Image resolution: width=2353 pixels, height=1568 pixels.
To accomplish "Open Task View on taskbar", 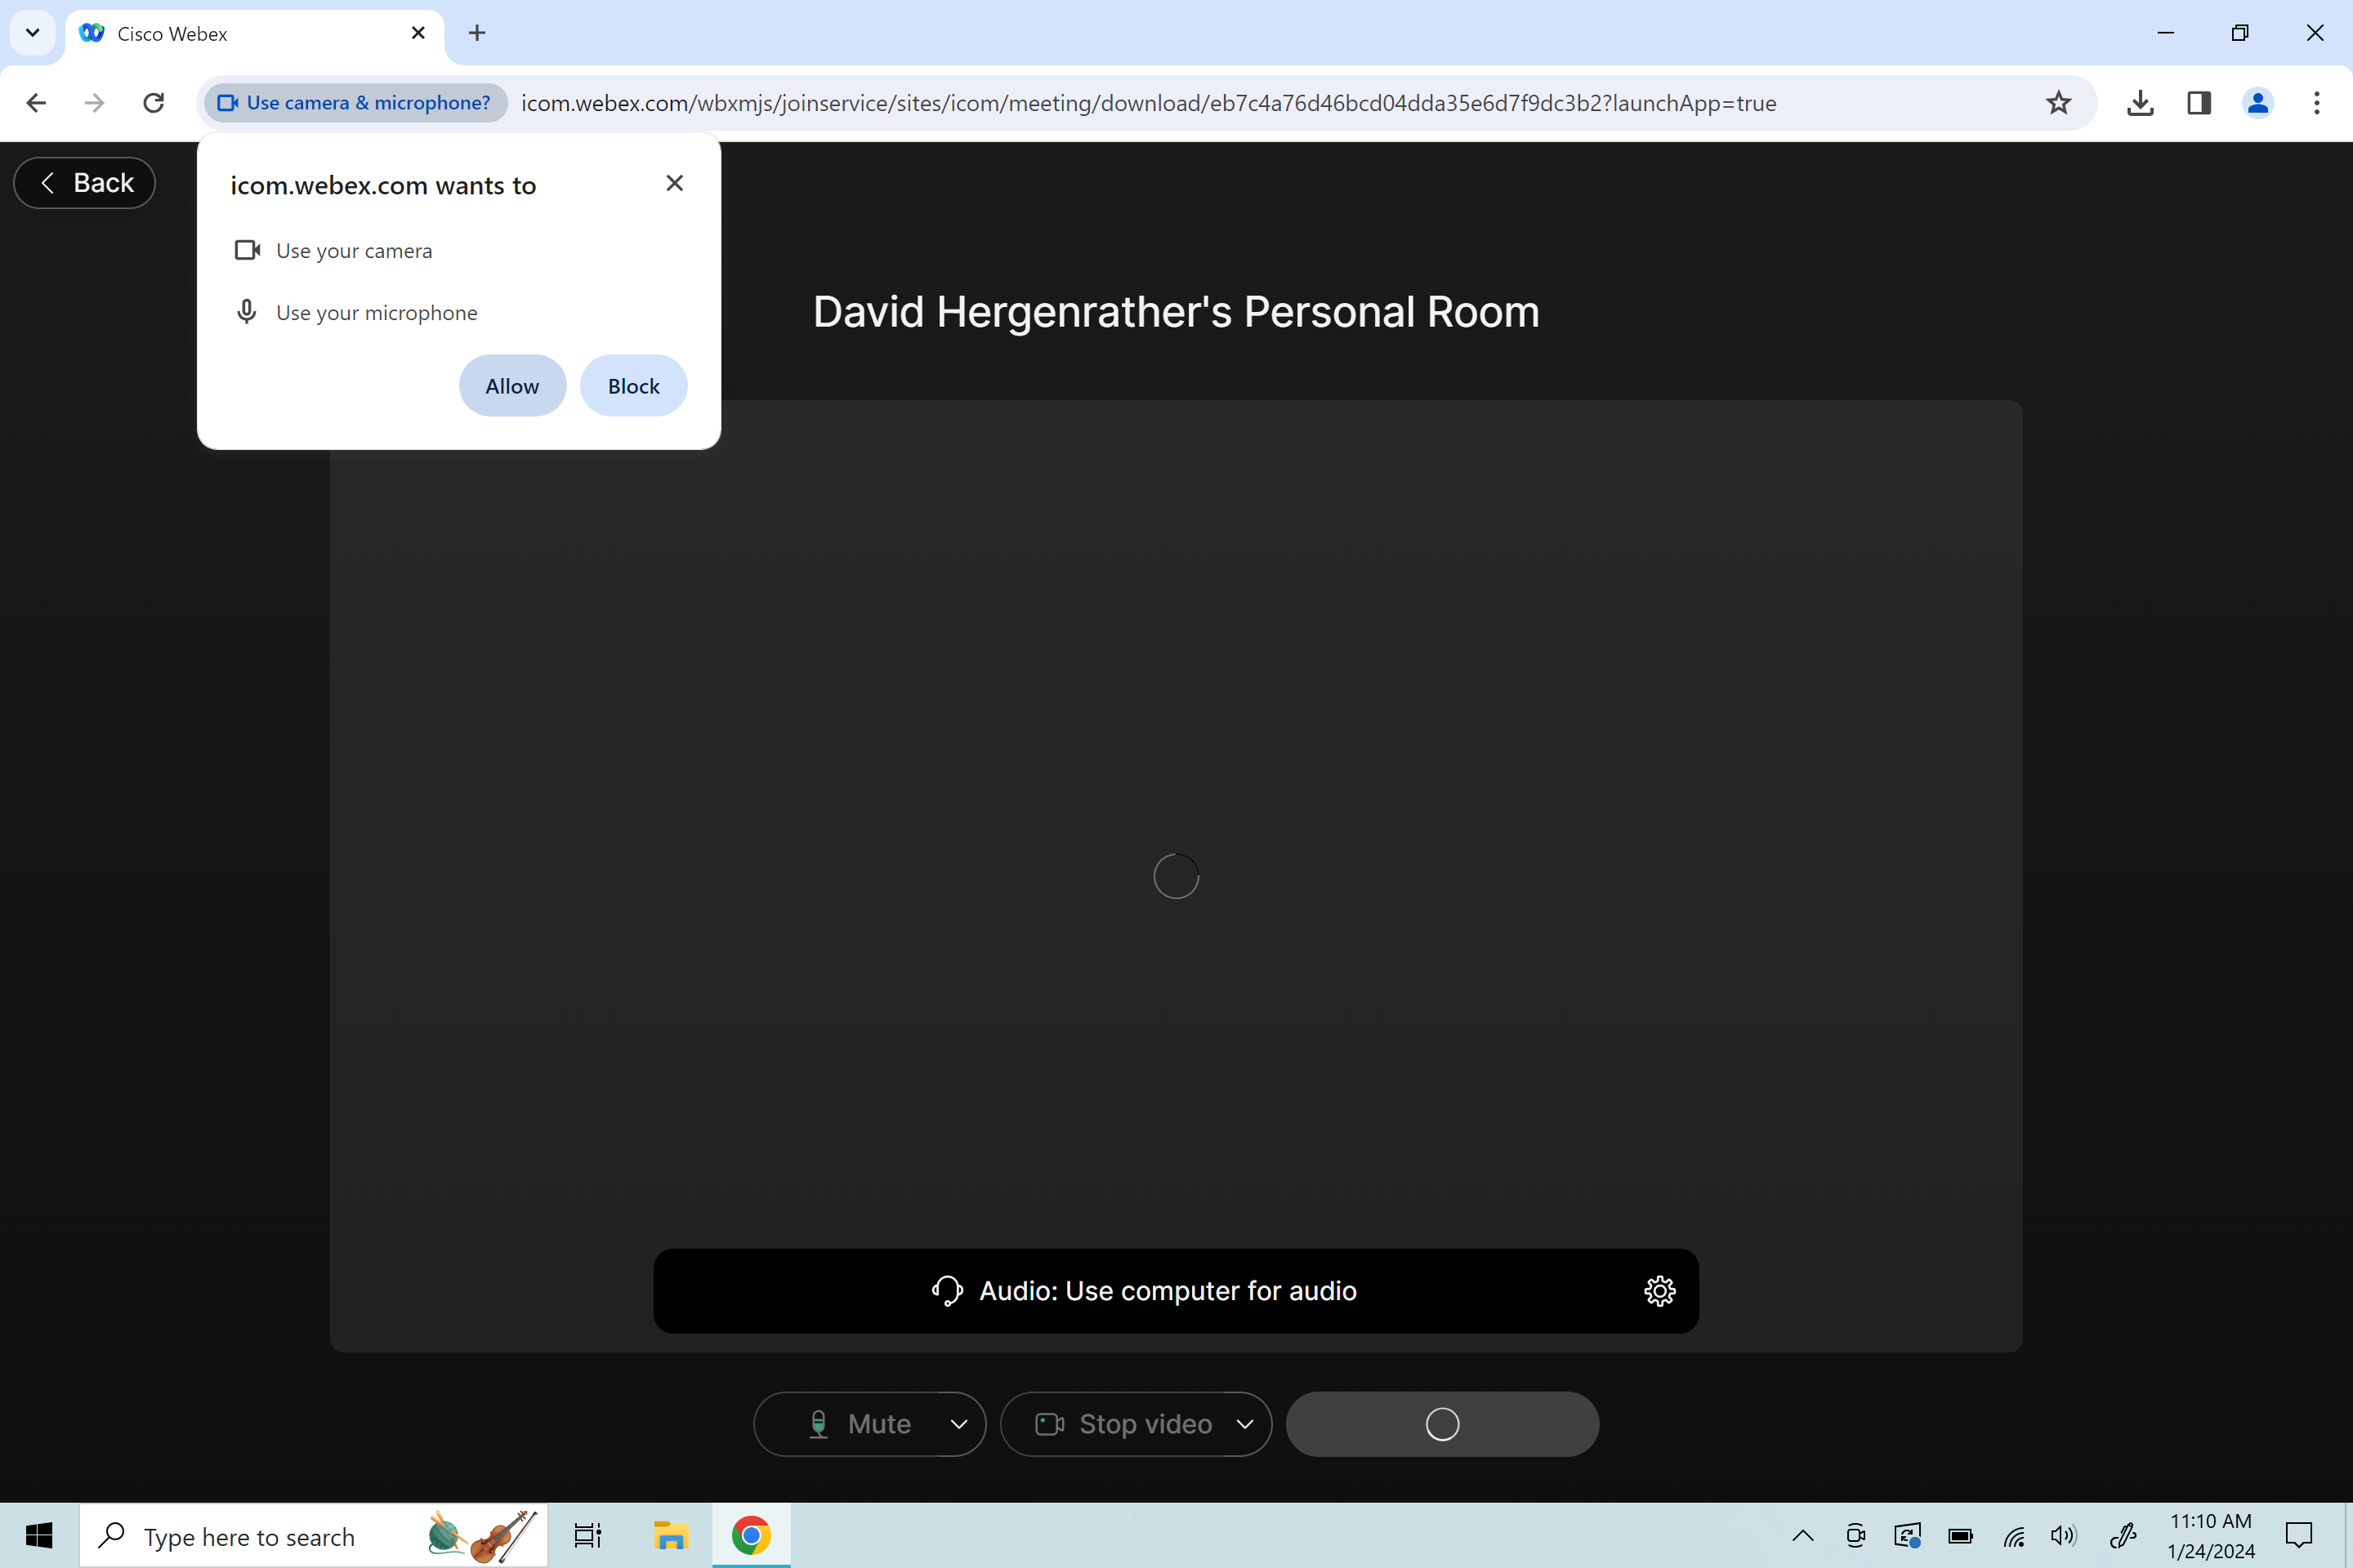I will pos(588,1535).
